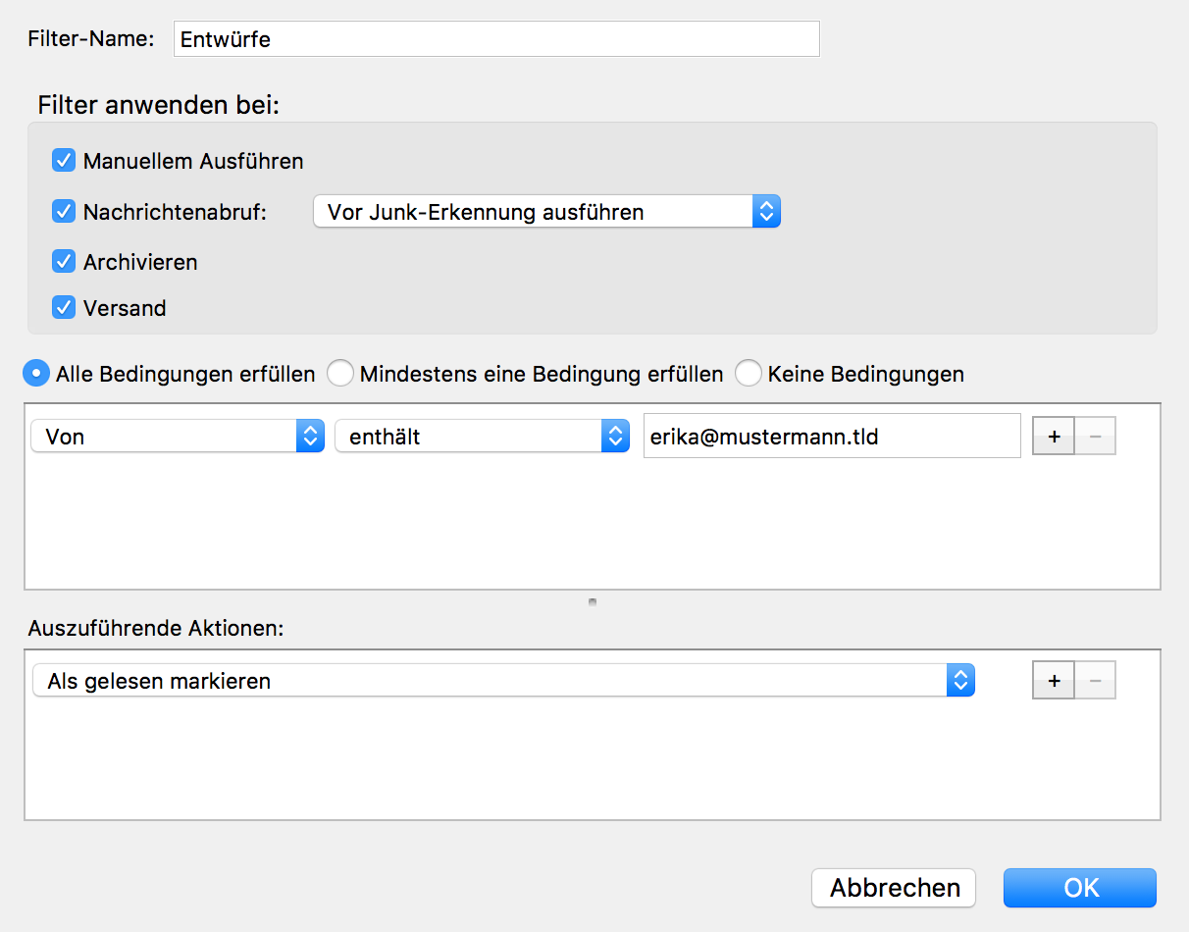Uncheck Manuellem Ausführen checkbox
Image resolution: width=1189 pixels, height=932 pixels.
click(x=64, y=161)
